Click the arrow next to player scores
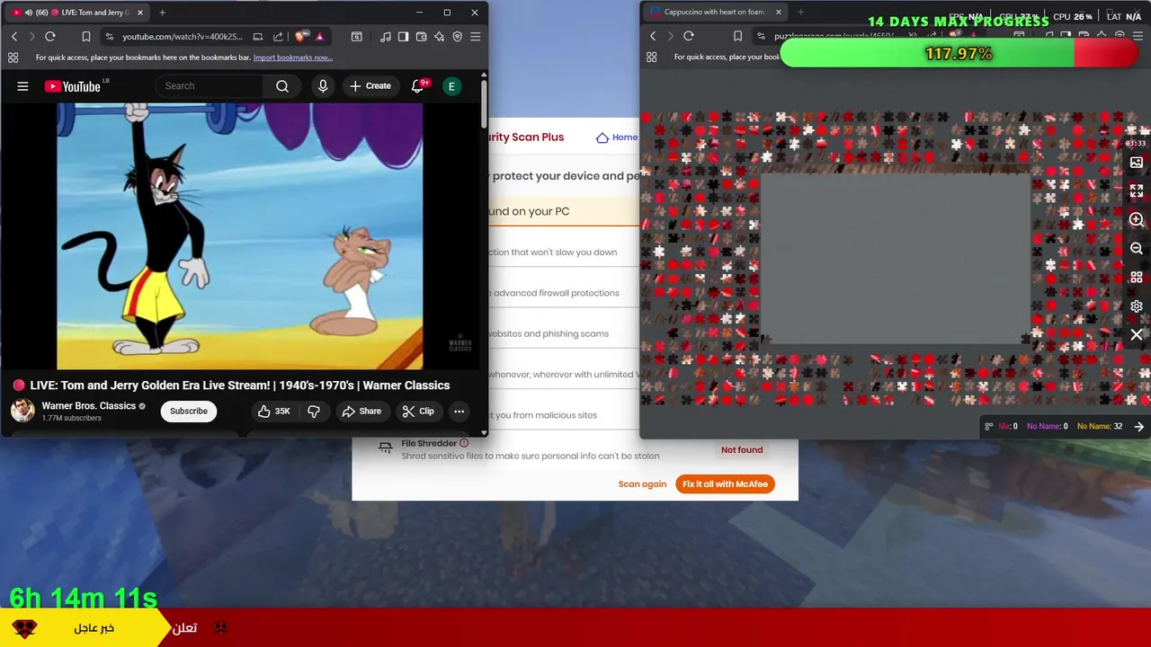 1139,427
